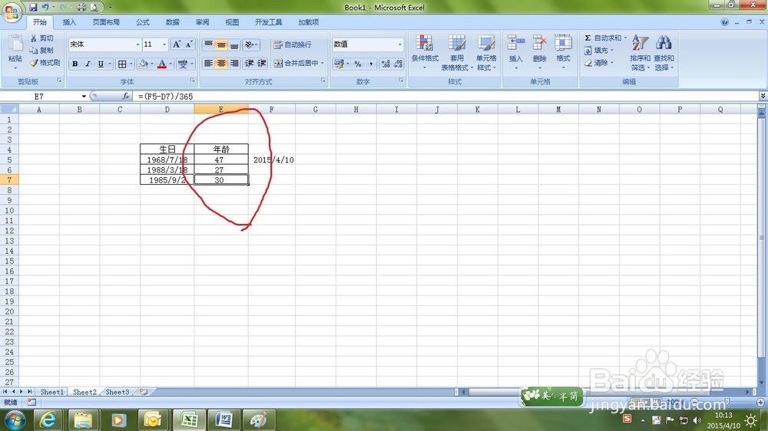Click the decrease decimal places icon
Viewport: 768px width, 431px height.
click(x=398, y=64)
